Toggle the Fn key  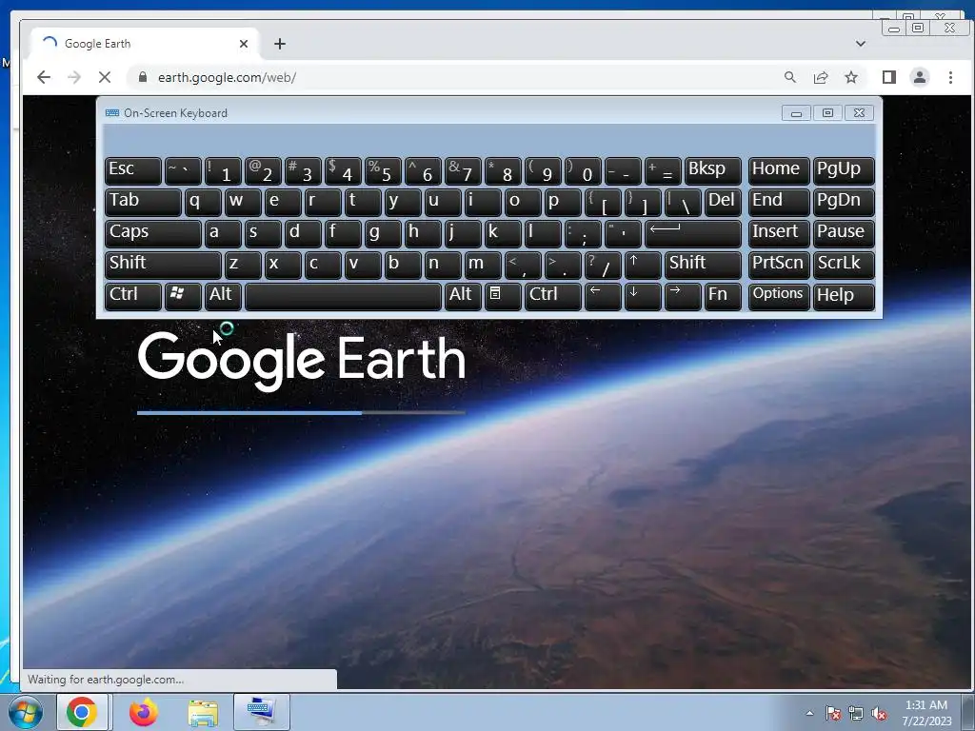(x=723, y=296)
